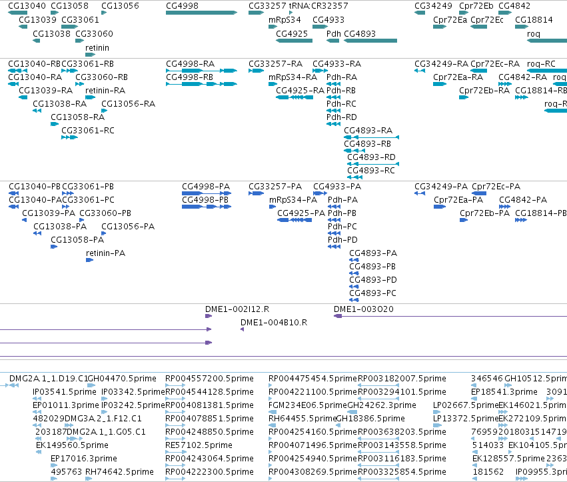The height and width of the screenshot is (482, 567).
Task: Click transcript CG33257-RA
Action: 256,71
